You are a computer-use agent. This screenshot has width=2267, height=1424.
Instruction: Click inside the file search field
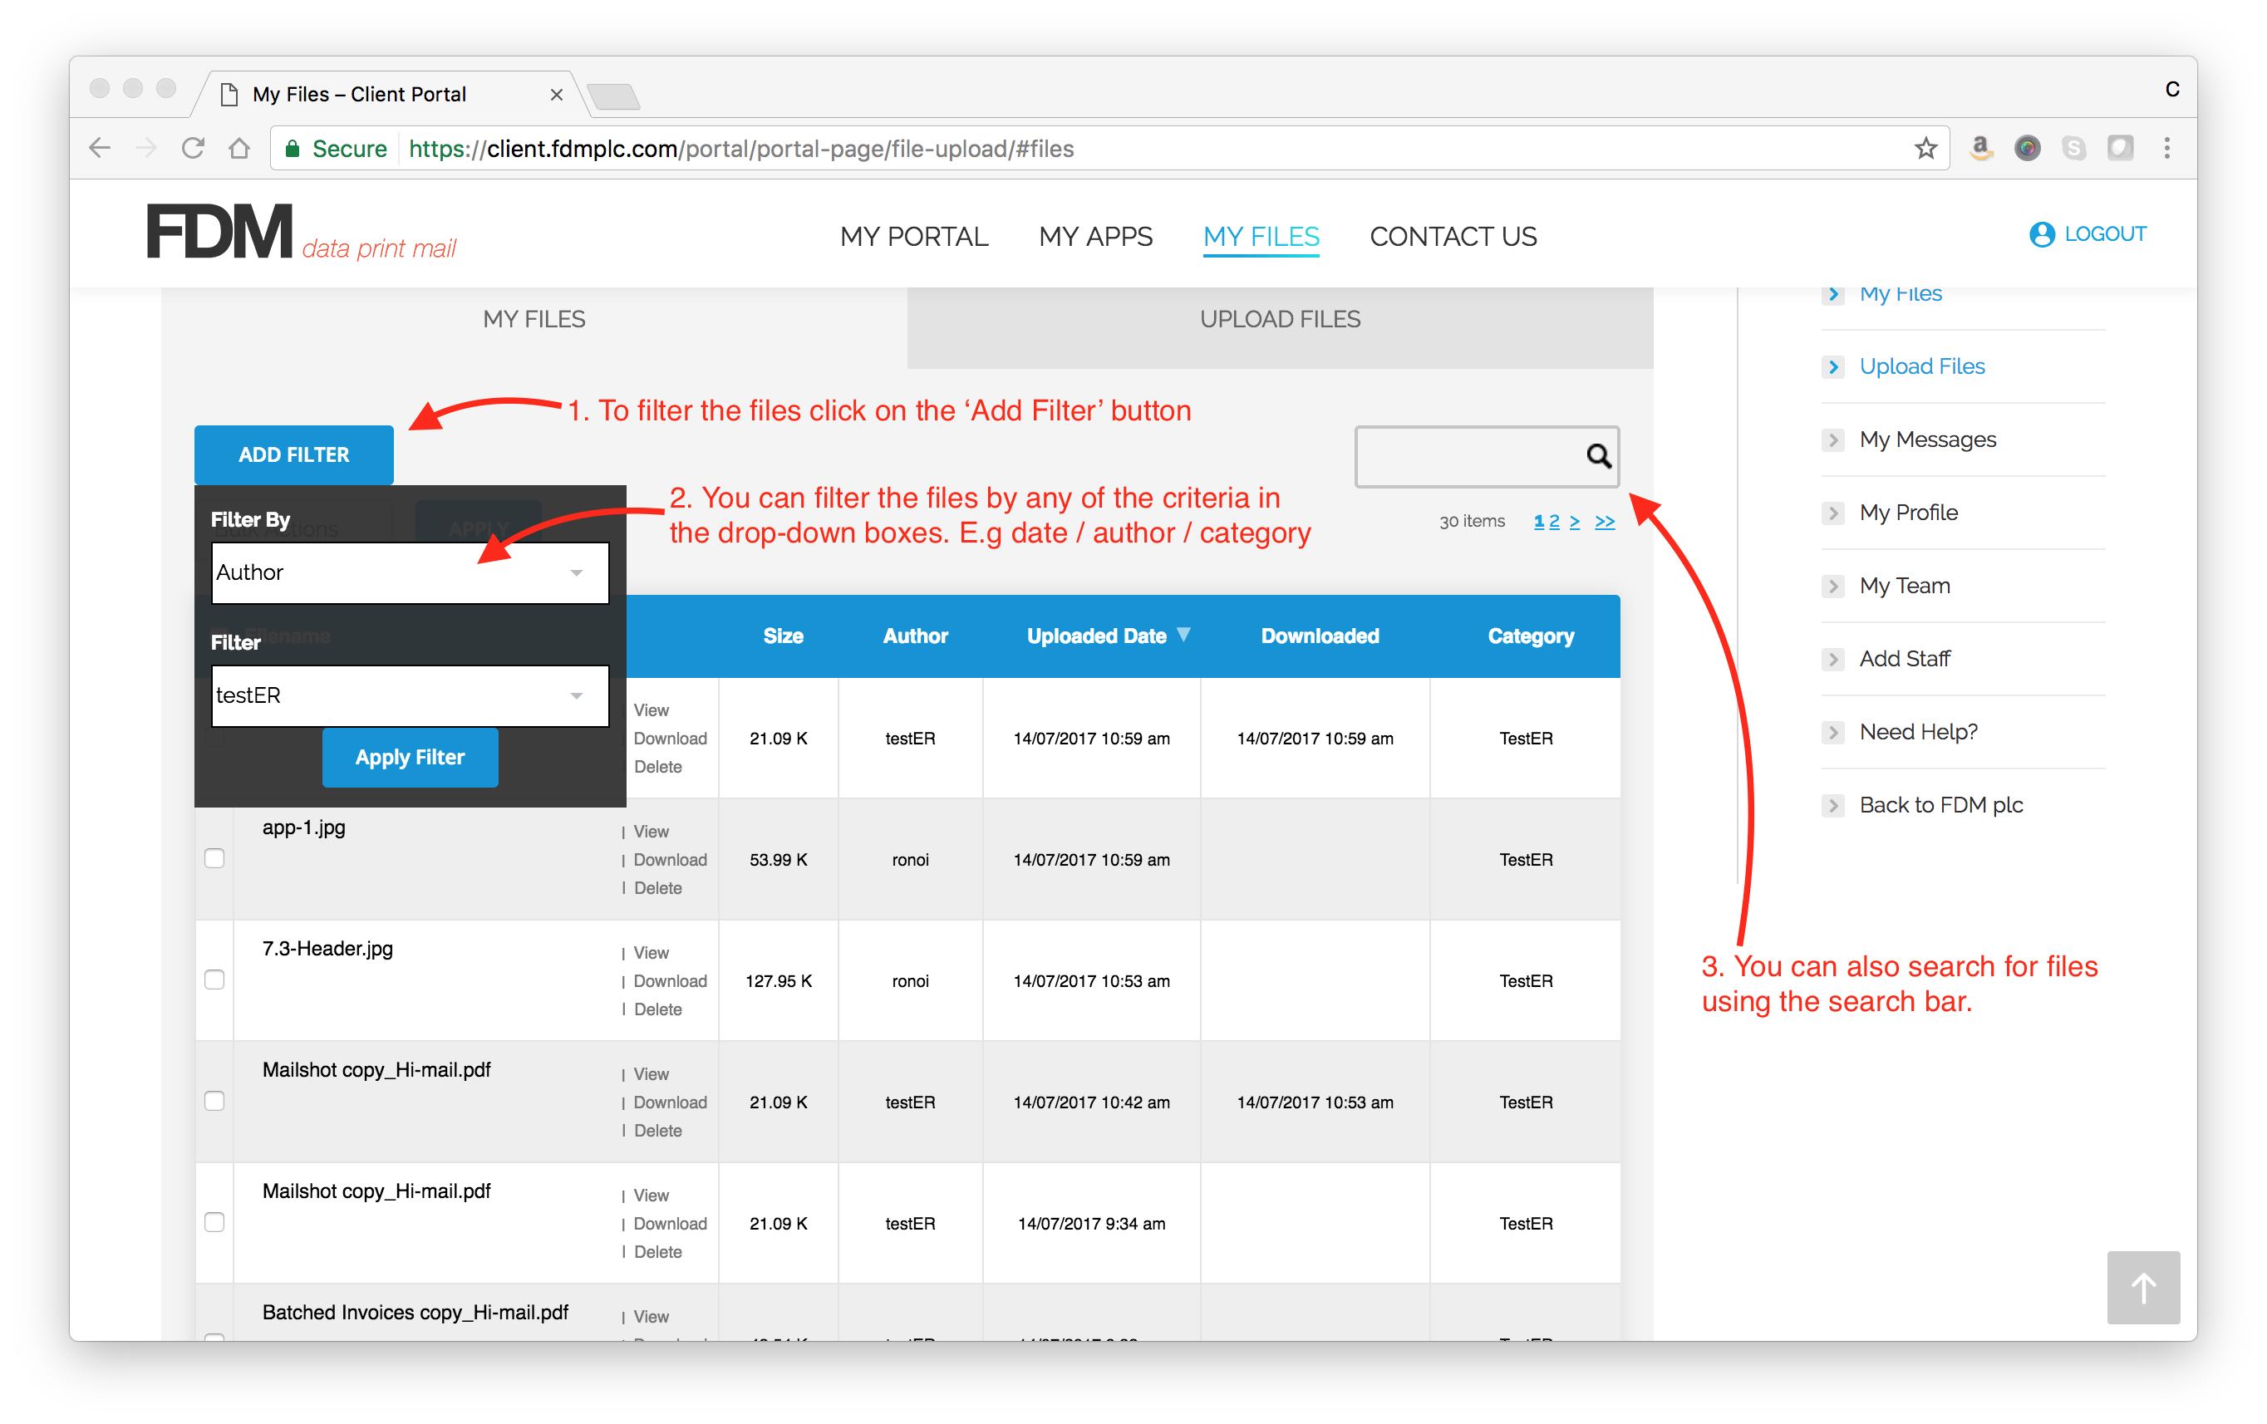point(1468,456)
